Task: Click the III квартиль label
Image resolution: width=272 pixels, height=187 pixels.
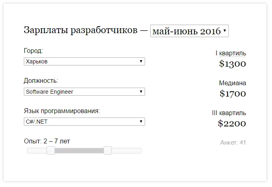Action: pyautogui.click(x=229, y=113)
